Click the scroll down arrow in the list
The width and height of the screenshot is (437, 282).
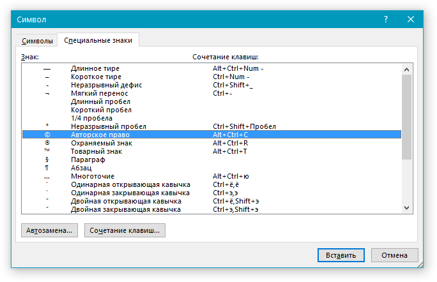click(x=406, y=208)
